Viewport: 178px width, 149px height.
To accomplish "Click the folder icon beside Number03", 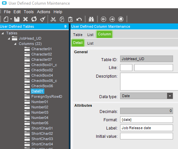I will [x=27, y=112].
